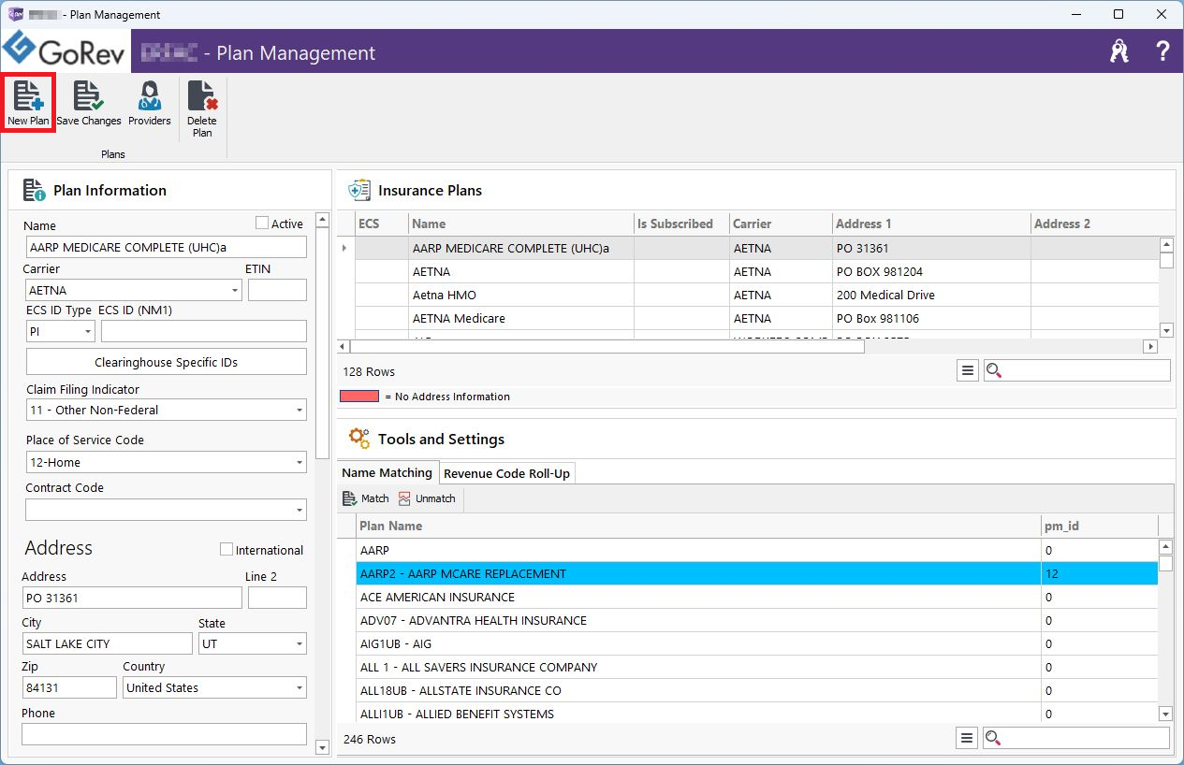Switch to the Revenue Code Roll-Up tab
Viewport: 1184px width, 765px height.
pos(506,473)
